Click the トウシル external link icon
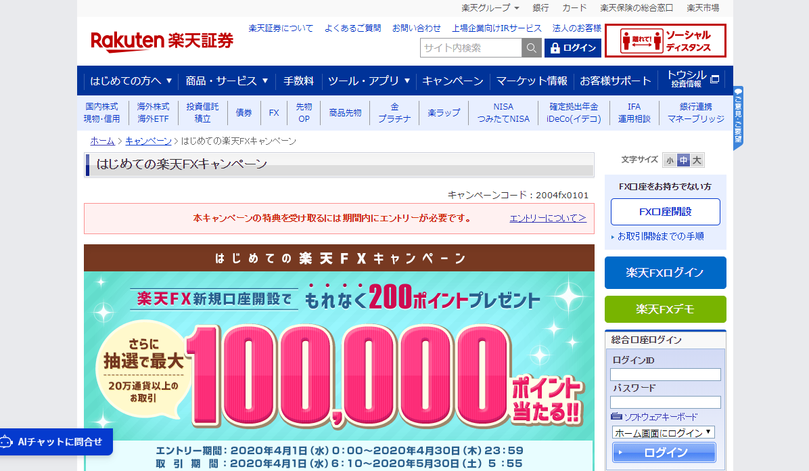Screen dimensions: 809x471 click(714, 80)
